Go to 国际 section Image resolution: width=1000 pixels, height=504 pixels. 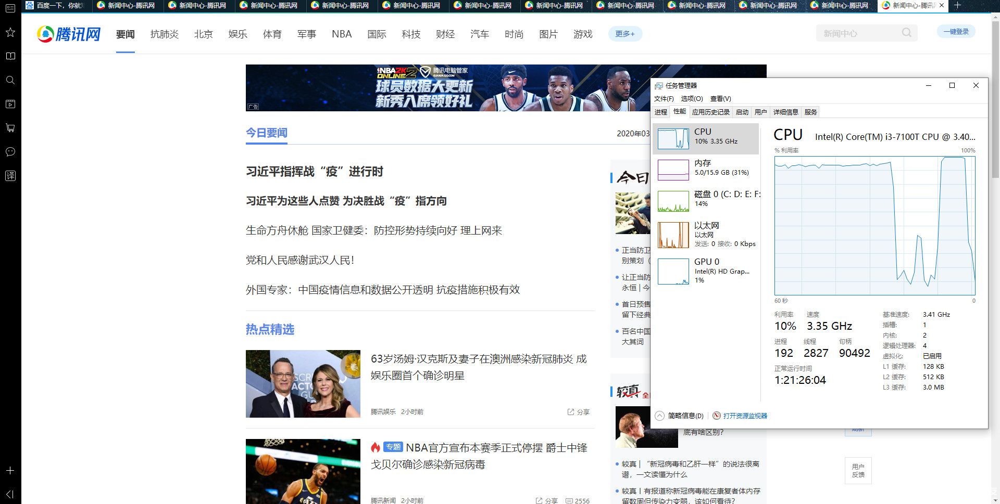point(377,34)
